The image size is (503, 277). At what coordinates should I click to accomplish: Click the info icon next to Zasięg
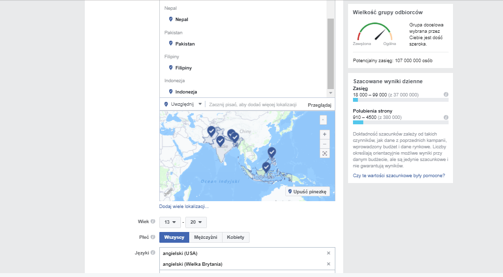pyautogui.click(x=446, y=94)
